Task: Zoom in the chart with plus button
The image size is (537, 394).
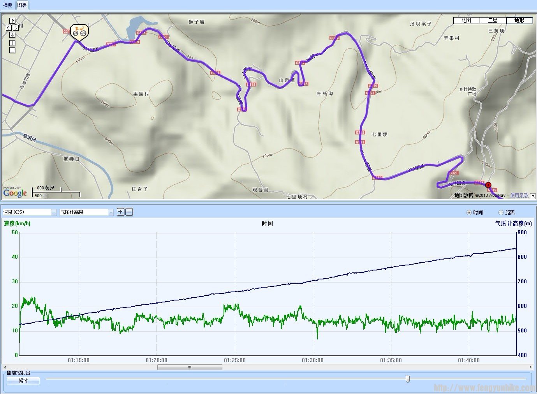Action: 121,212
